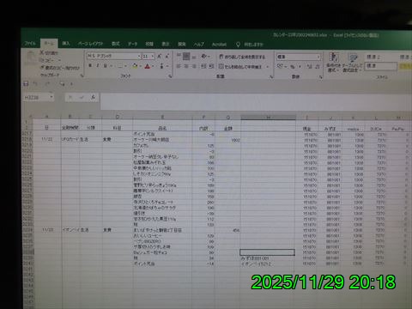Switch to the Acrobat tab
Screen dimensions: 412x309
coord(219,45)
